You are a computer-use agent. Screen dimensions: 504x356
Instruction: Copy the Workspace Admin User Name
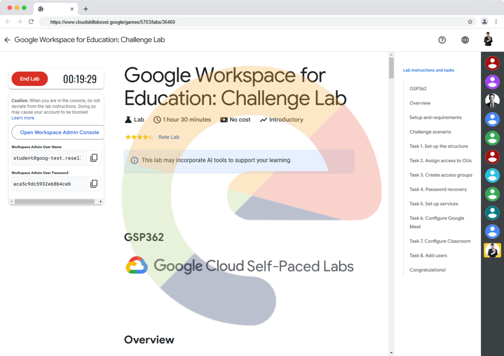click(x=94, y=158)
